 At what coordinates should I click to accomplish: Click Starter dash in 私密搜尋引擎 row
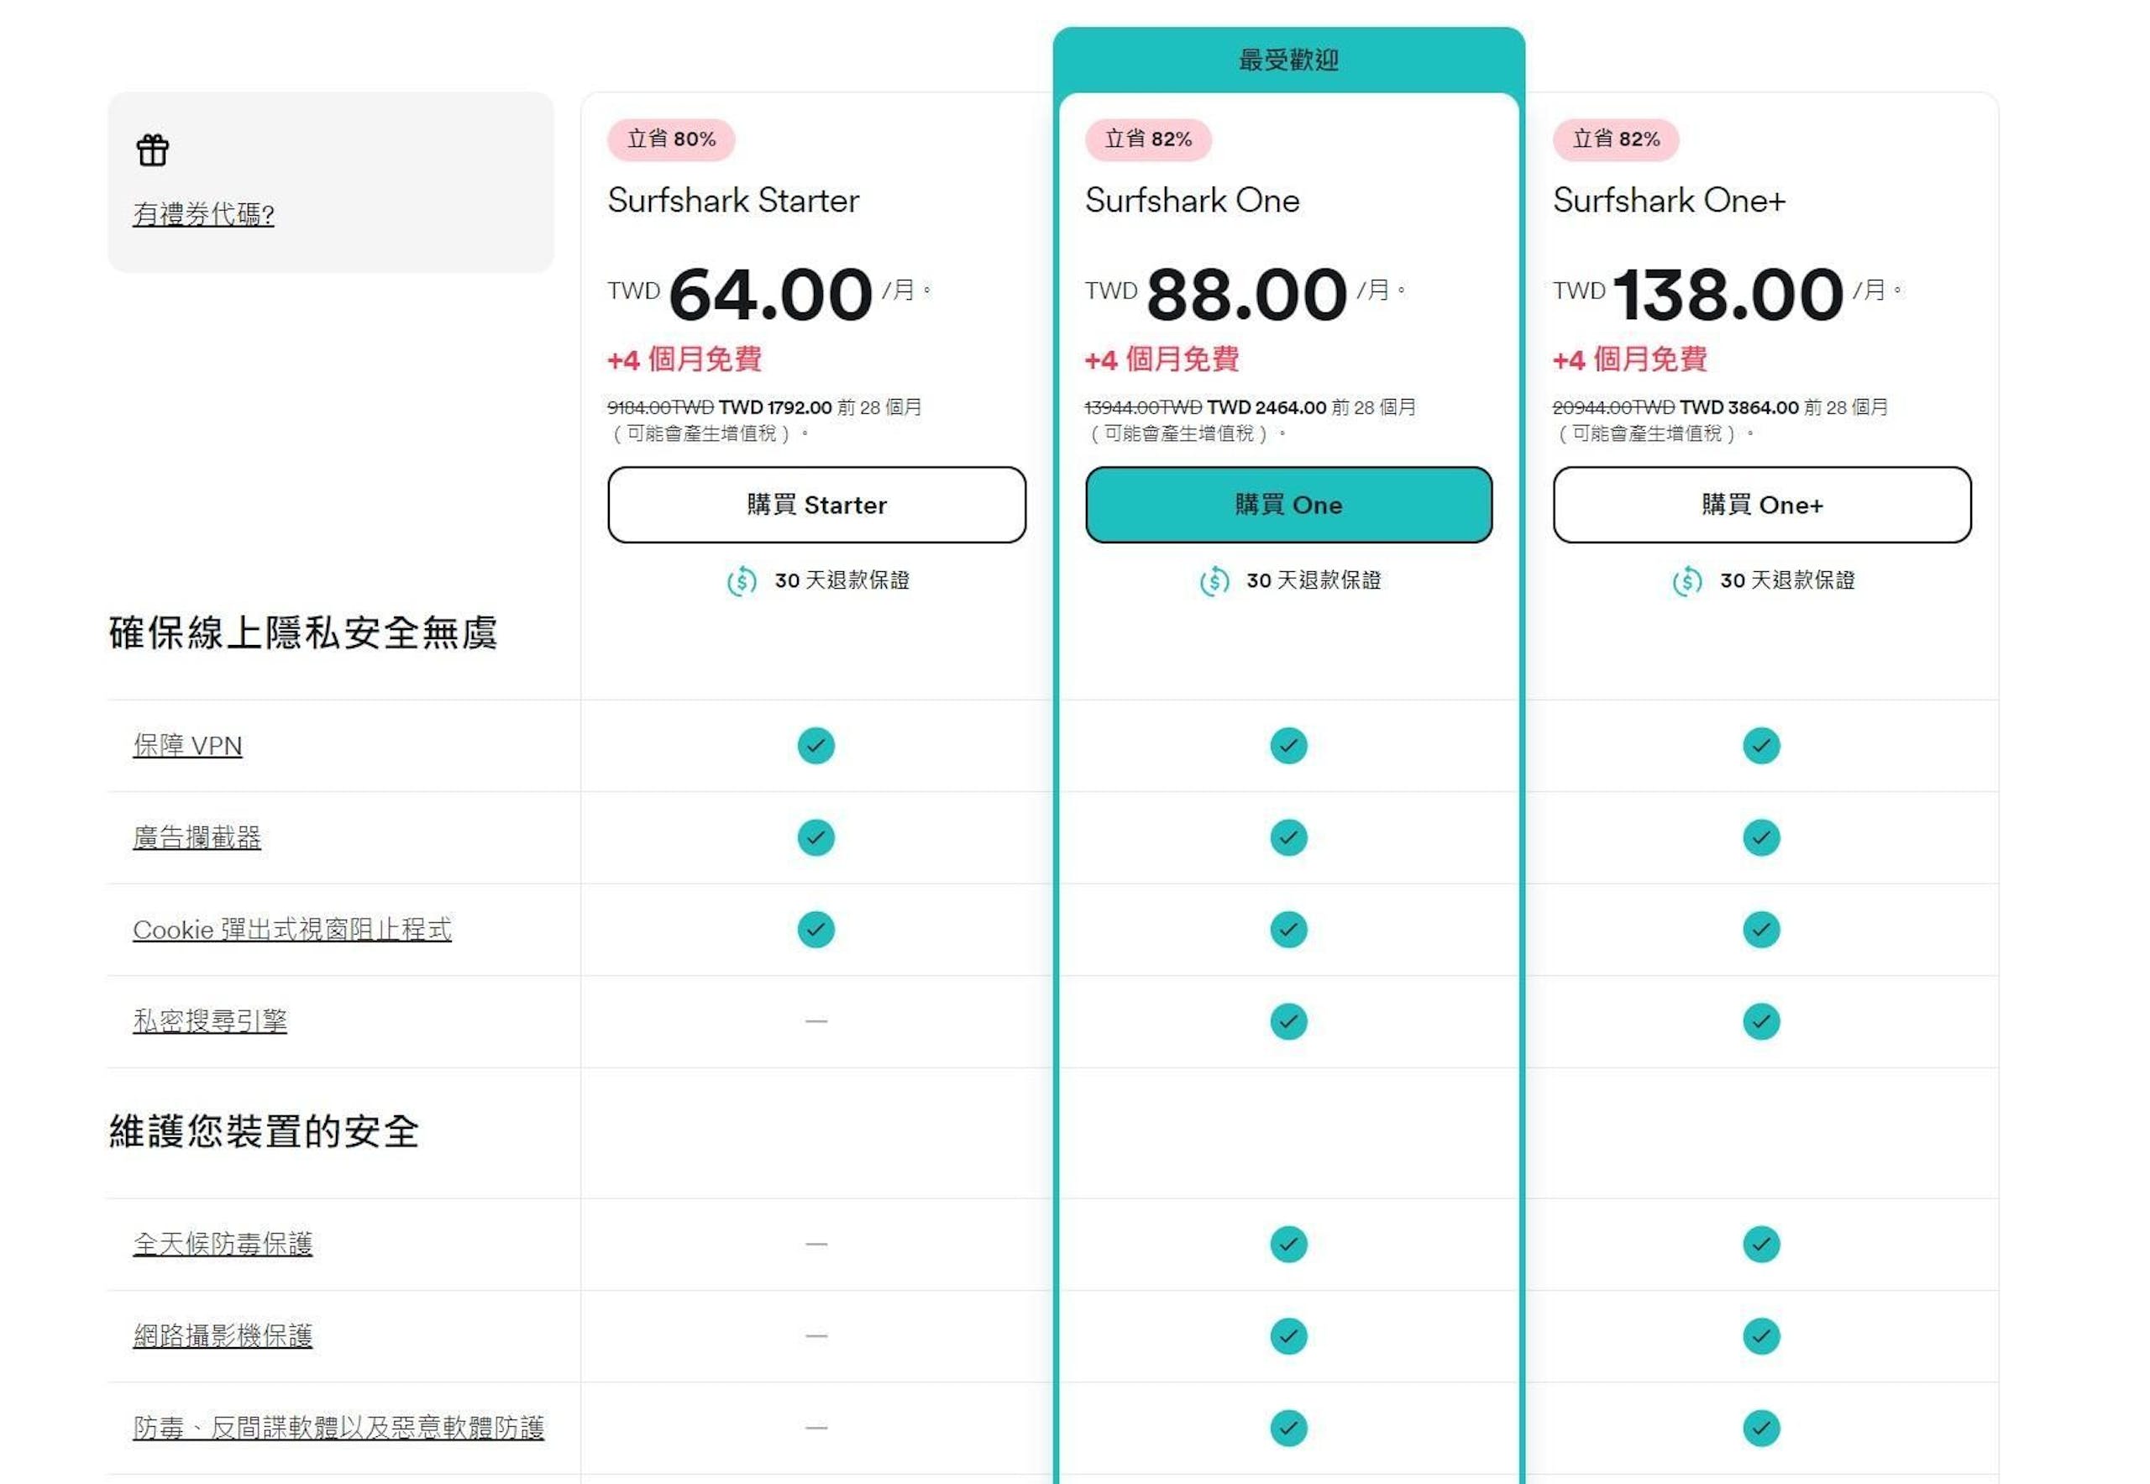[815, 1022]
